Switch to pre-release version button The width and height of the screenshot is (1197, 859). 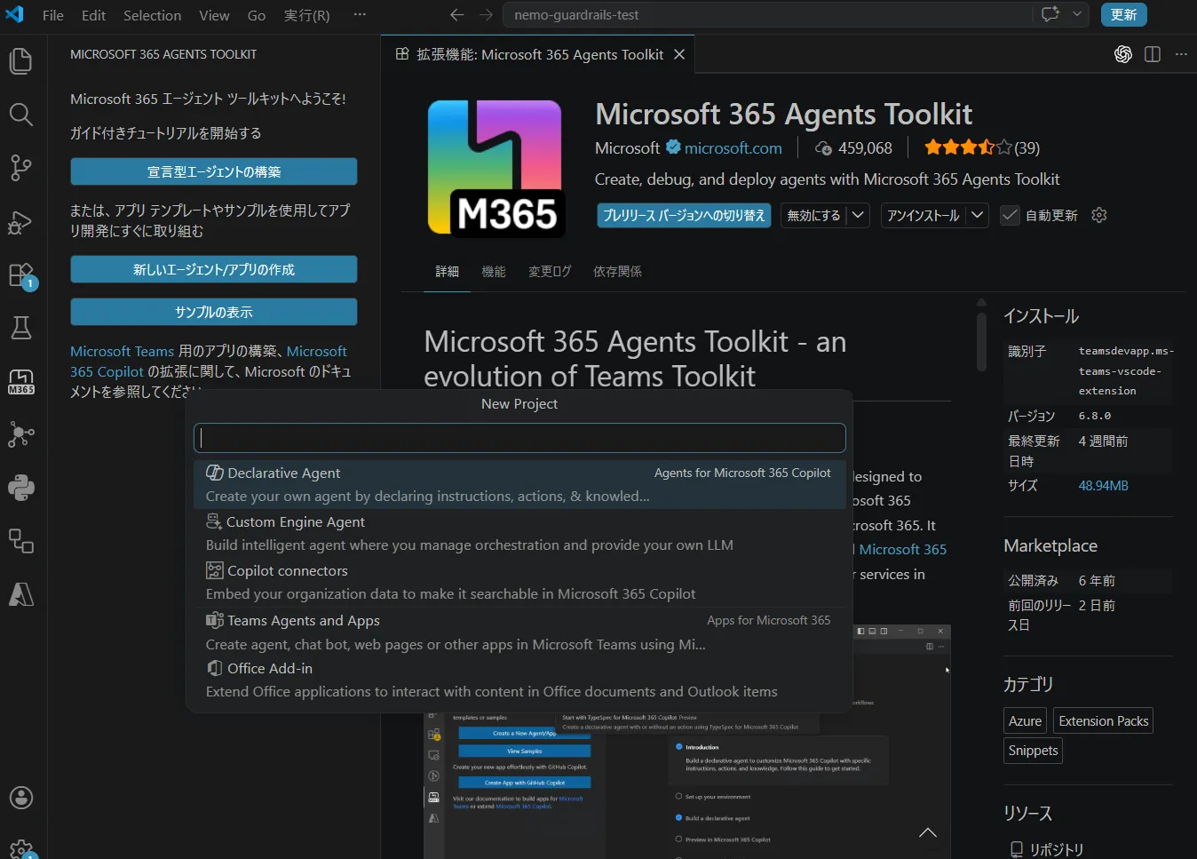(684, 215)
